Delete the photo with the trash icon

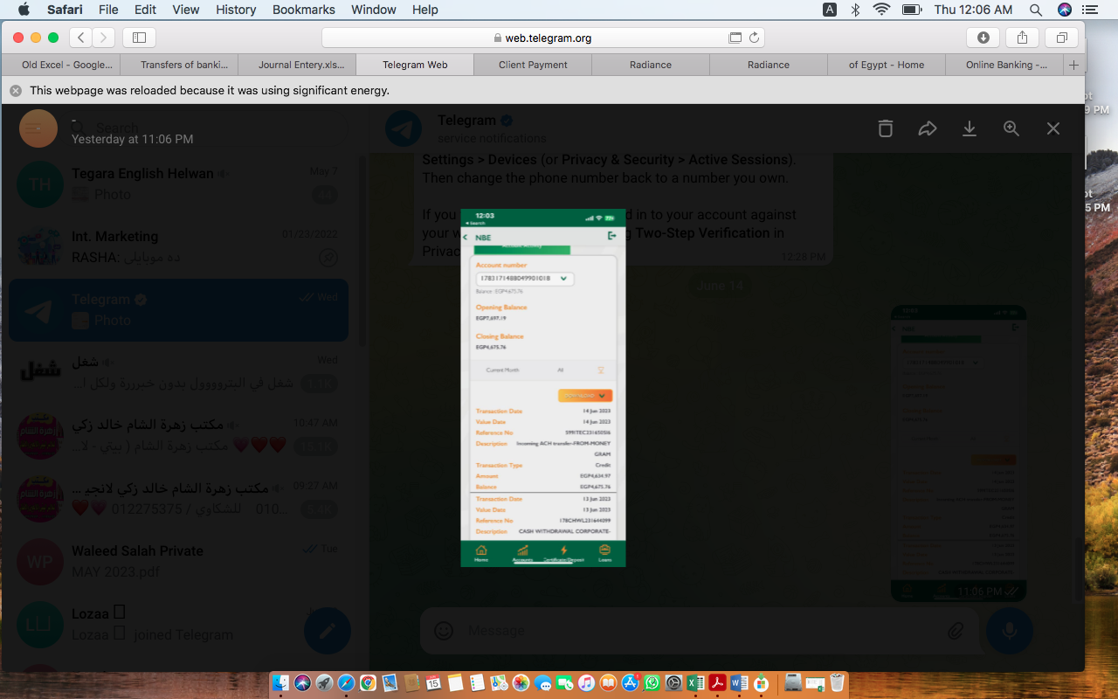point(886,128)
